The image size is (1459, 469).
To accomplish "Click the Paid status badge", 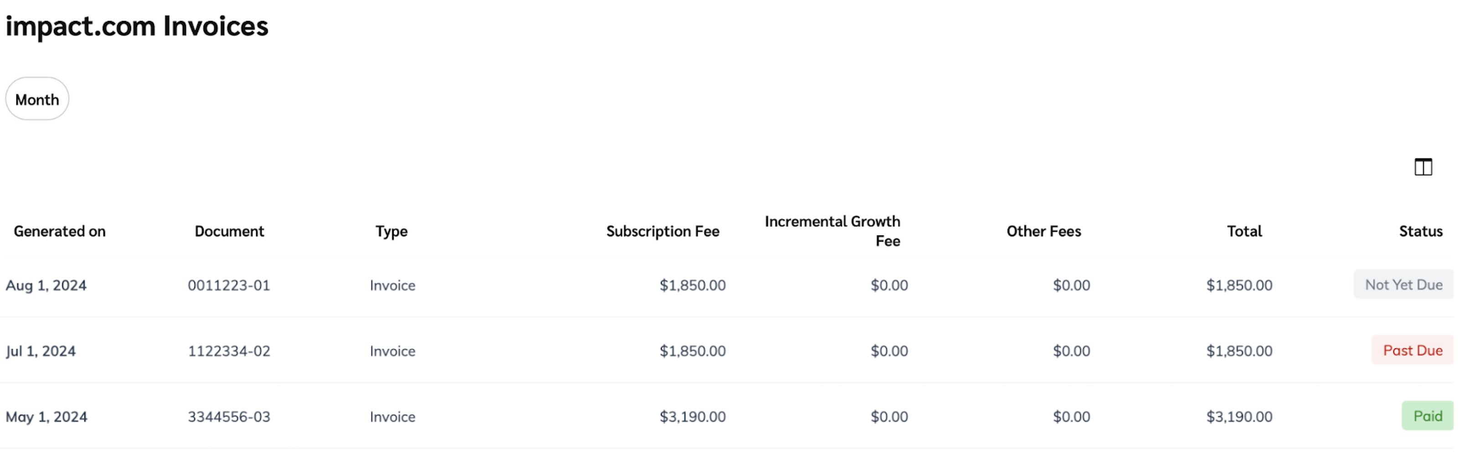I will tap(1427, 416).
